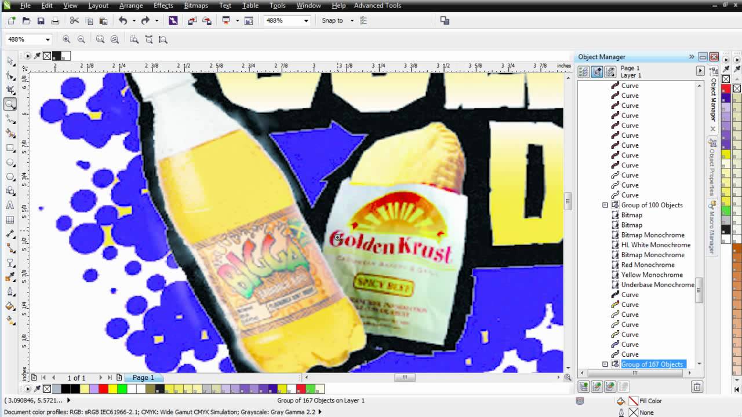Select the Text tool in the toolbox
This screenshot has height=417, width=742.
pyautogui.click(x=10, y=206)
